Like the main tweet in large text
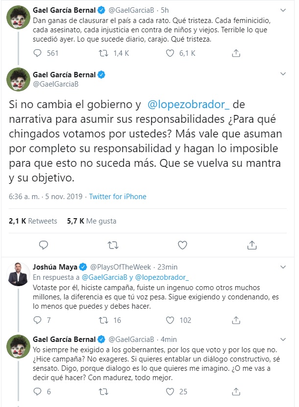The image size is (299, 407). 182,245
